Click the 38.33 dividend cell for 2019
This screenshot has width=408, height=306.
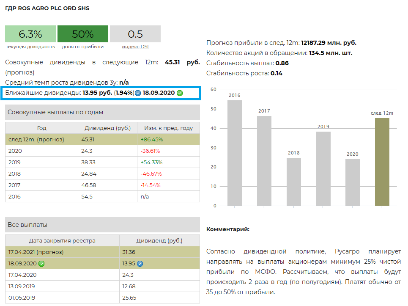[x=107, y=162]
